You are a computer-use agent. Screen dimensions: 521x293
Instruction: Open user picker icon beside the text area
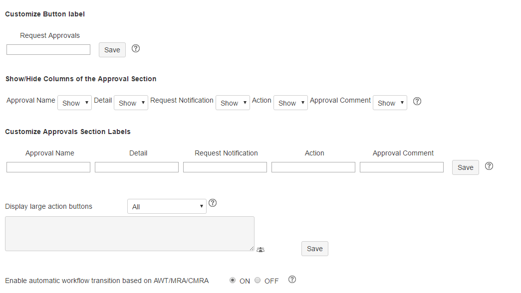point(260,250)
